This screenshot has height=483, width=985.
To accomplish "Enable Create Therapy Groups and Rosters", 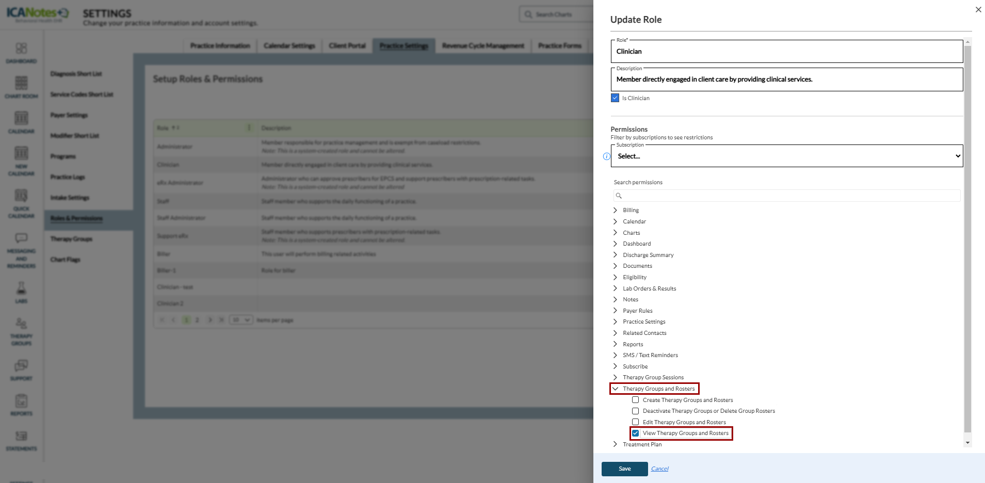I will pos(636,400).
